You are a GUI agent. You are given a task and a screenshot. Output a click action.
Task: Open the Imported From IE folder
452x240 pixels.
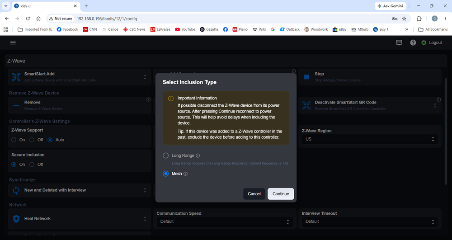click(35, 29)
